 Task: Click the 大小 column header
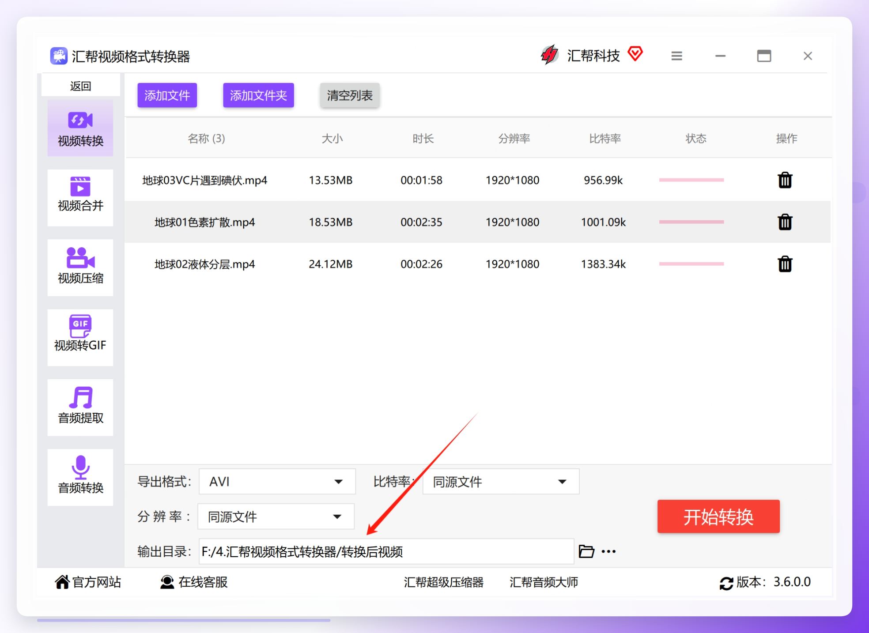pos(332,139)
